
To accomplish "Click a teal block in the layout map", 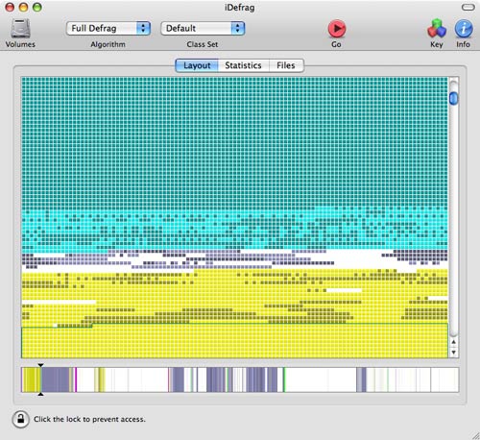I will 234,141.
